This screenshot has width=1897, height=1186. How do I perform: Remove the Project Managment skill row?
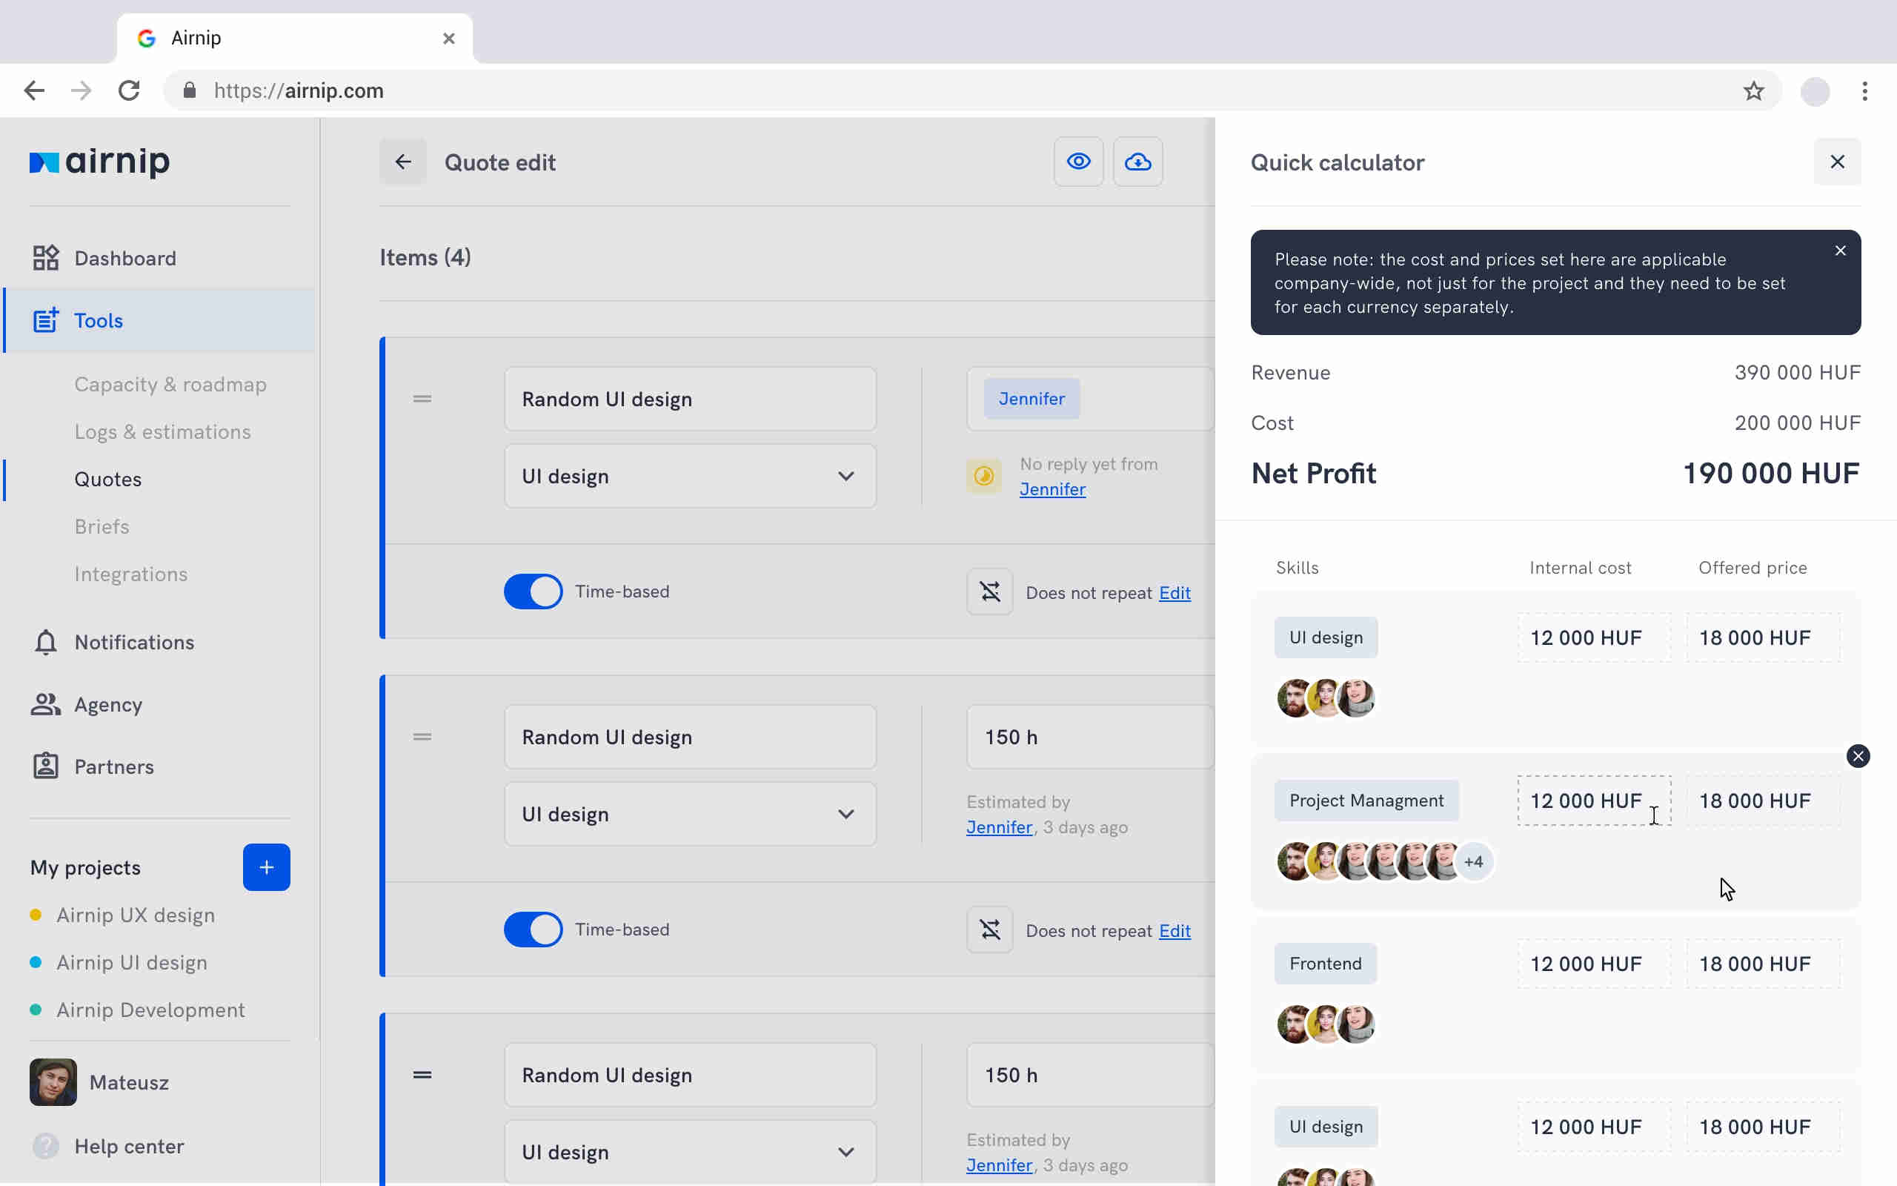(x=1858, y=756)
